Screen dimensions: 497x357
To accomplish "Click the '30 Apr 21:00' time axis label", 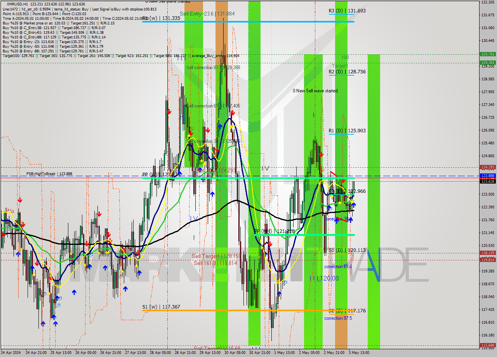I will coord(259,353).
